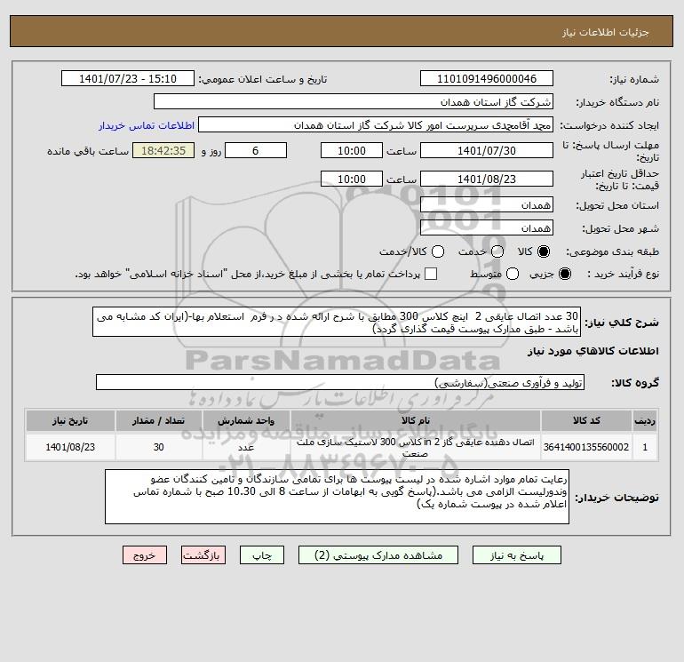
Task: Click the خروج exit button
Action: [x=145, y=555]
